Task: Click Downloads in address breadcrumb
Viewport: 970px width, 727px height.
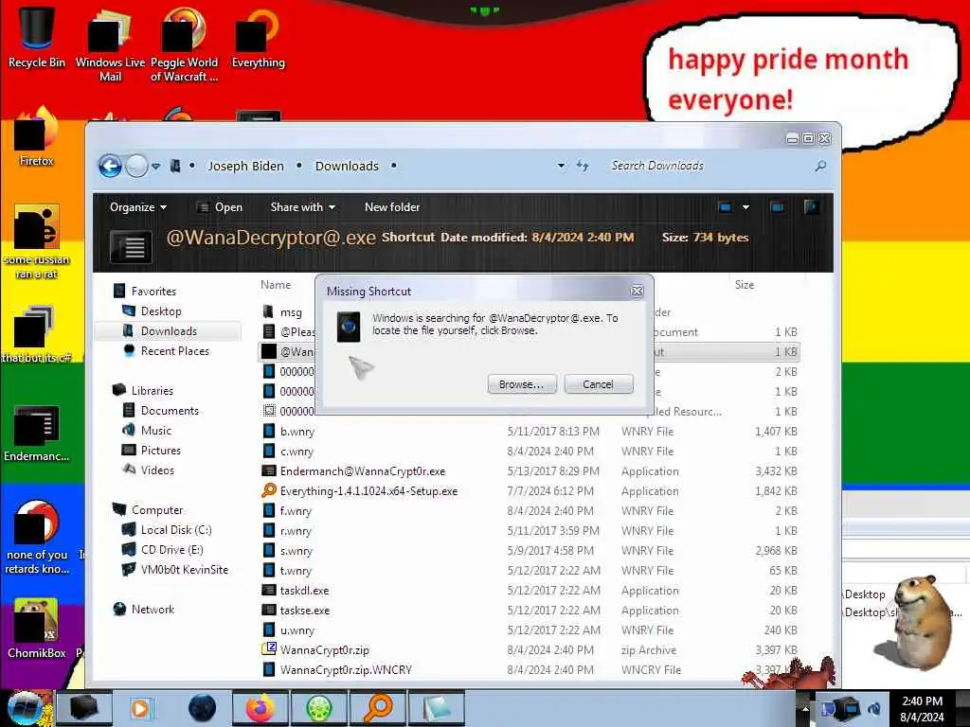Action: click(347, 166)
